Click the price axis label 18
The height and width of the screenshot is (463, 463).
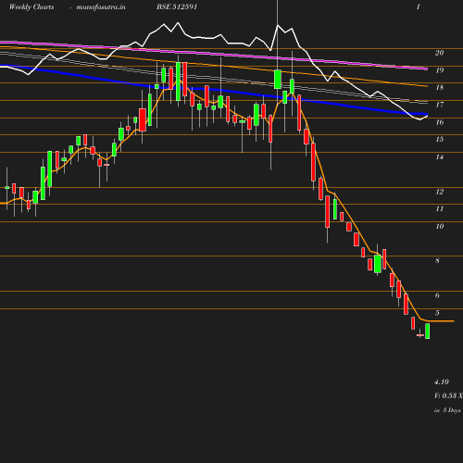[440, 87]
